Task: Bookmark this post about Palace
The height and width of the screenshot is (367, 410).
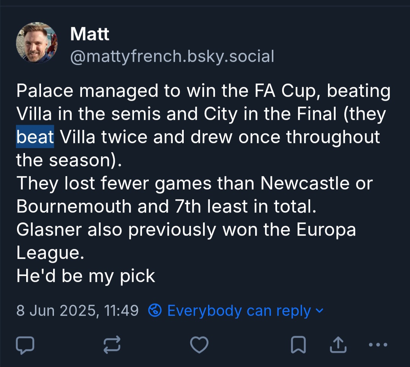Action: tap(298, 345)
